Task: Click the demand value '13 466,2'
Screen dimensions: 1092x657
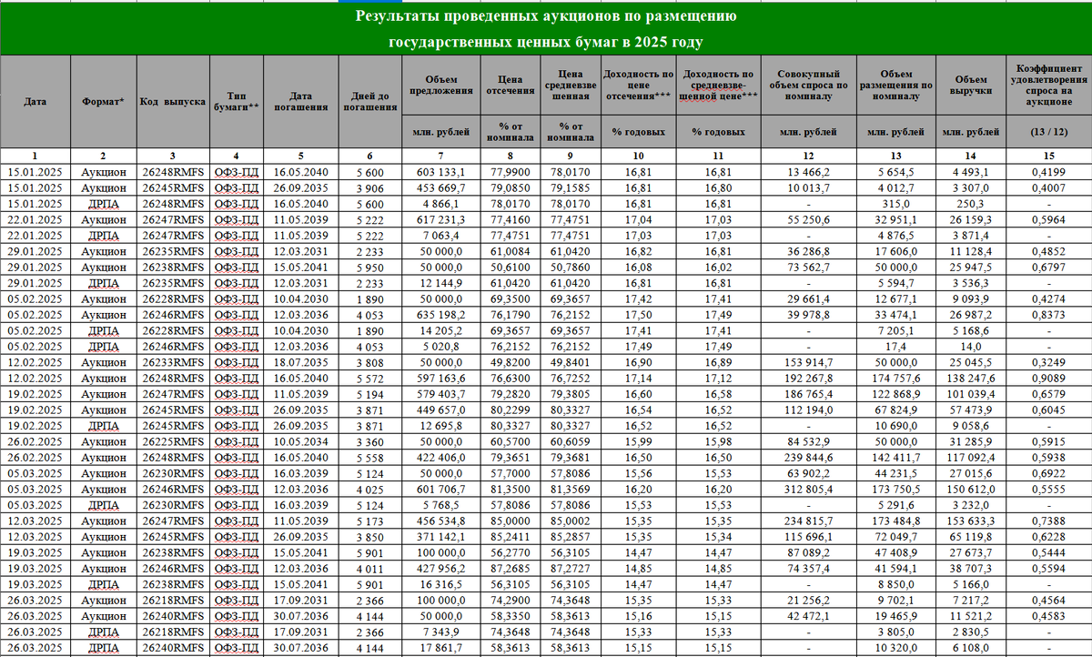Action: (807, 171)
